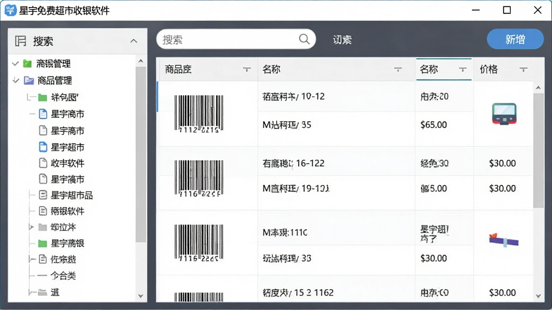Viewport: 552px width, 310px height.
Task: Click the item cell containing 16-122
Action: (336, 161)
